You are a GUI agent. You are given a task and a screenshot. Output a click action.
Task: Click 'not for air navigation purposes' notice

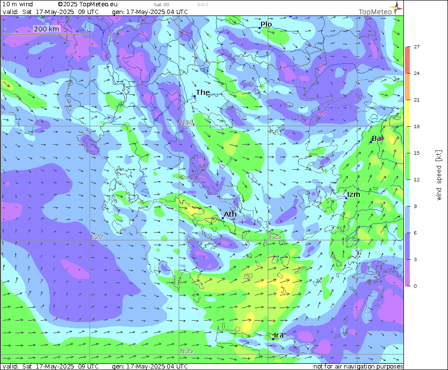(x=358, y=367)
